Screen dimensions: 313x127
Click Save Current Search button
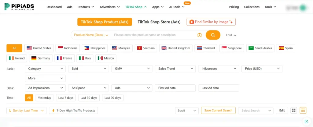coord(218,111)
